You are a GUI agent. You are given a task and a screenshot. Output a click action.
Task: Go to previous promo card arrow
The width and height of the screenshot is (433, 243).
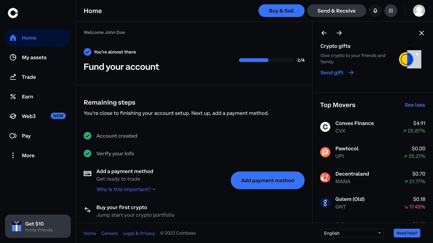click(x=324, y=33)
